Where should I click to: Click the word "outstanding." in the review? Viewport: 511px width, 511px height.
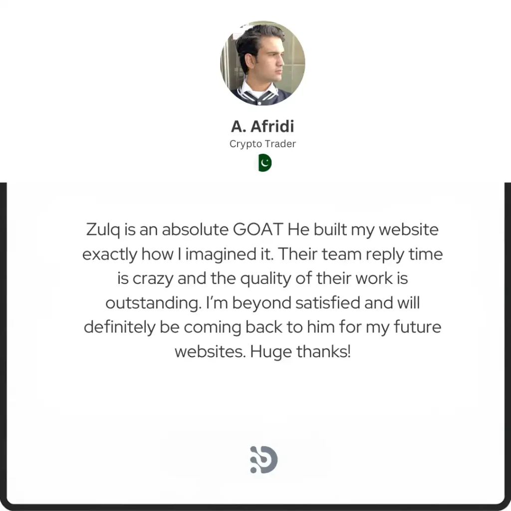point(154,303)
